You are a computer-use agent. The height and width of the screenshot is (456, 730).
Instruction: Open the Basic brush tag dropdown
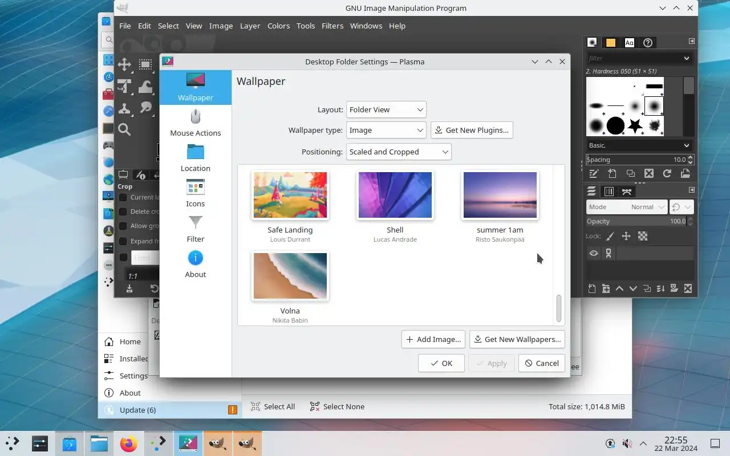pos(639,145)
